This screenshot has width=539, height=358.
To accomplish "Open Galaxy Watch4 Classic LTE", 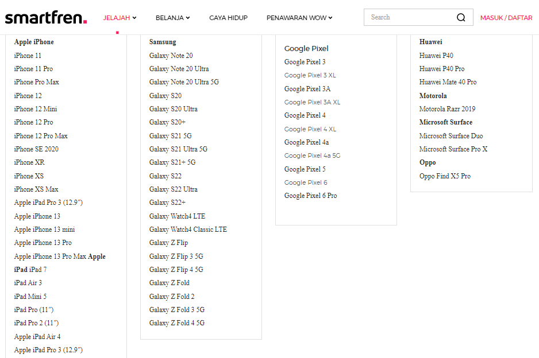I will (188, 229).
